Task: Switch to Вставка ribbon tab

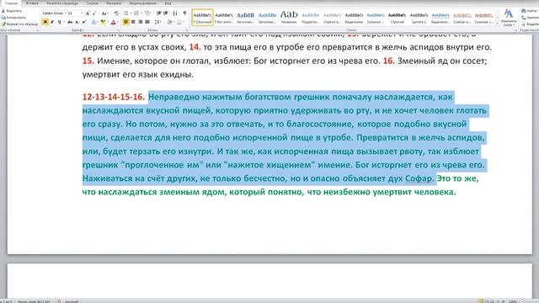Action: (32, 3)
